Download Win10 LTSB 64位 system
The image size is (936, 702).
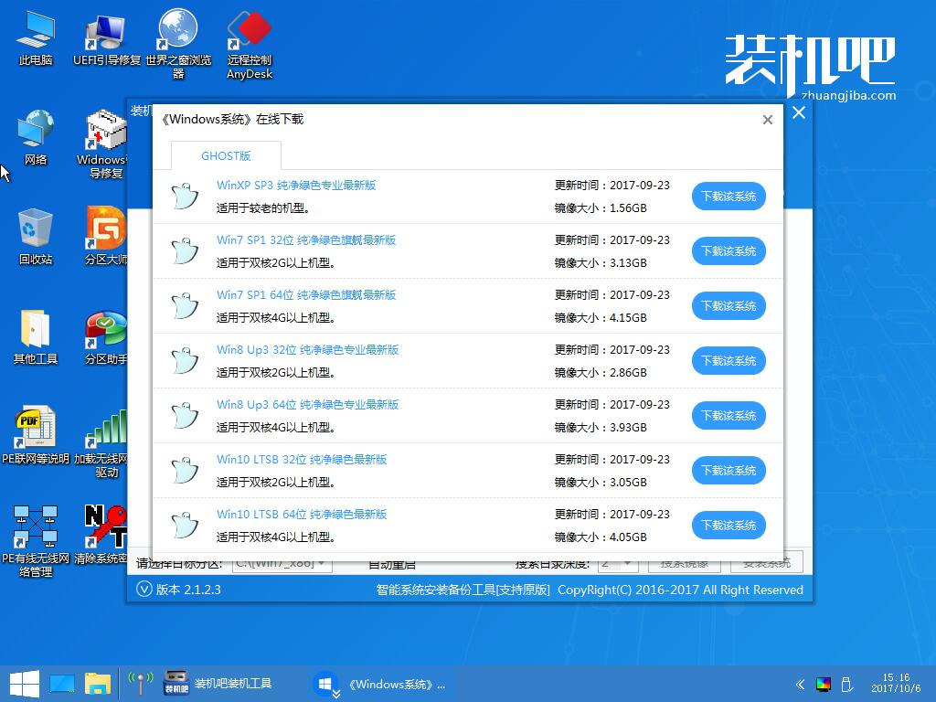click(729, 526)
